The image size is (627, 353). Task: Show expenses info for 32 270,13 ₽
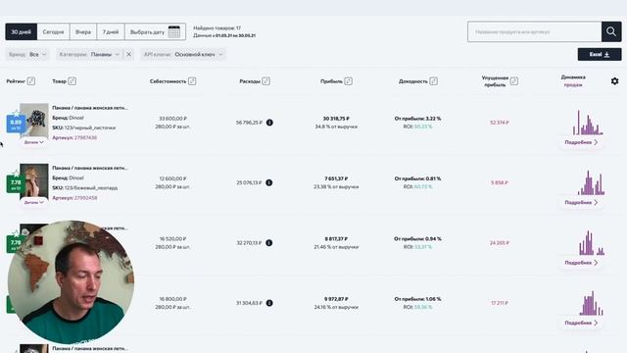point(269,242)
